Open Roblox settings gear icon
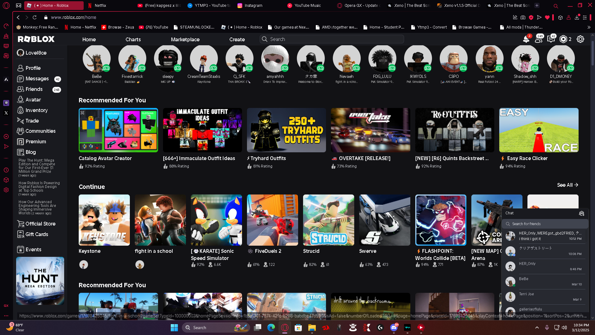 click(580, 39)
